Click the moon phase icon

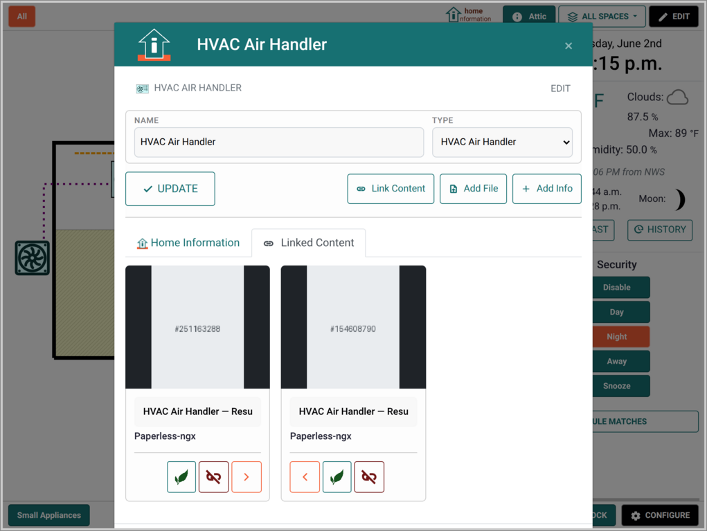(679, 200)
